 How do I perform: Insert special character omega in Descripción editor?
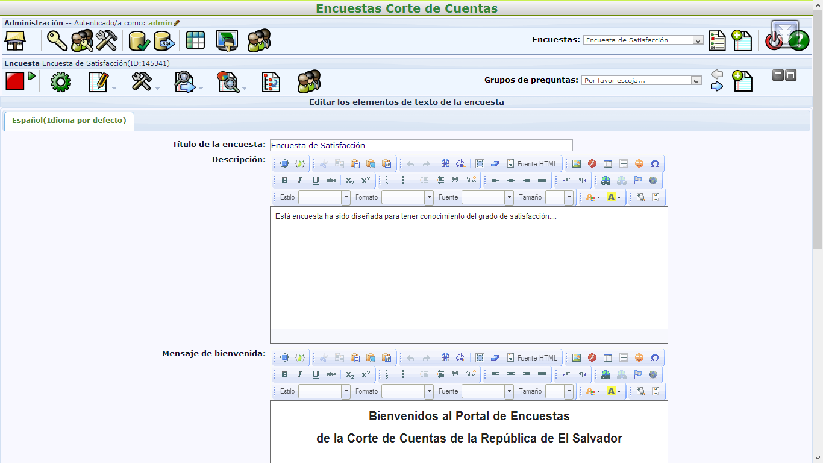655,163
